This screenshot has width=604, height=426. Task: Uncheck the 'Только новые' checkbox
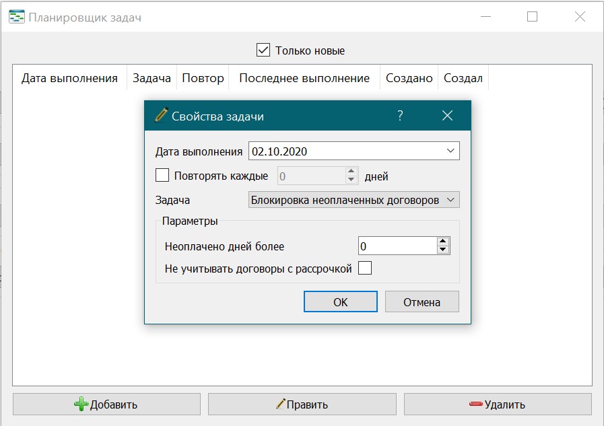point(263,50)
